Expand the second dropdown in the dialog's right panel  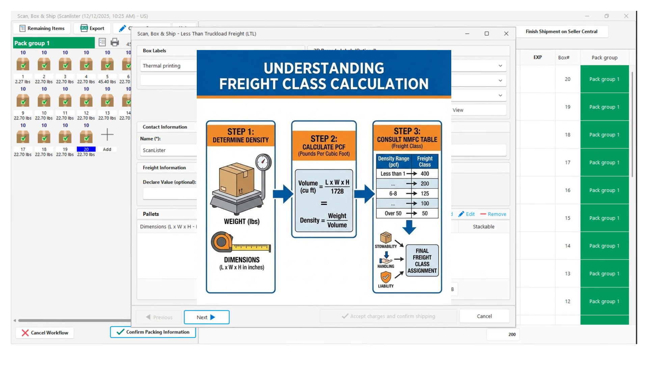click(500, 80)
